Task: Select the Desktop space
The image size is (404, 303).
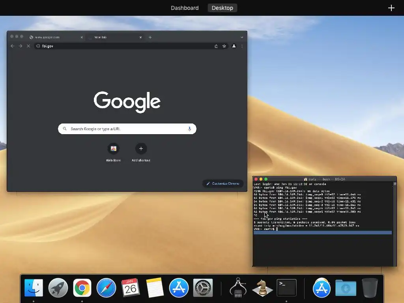Action: [x=223, y=8]
